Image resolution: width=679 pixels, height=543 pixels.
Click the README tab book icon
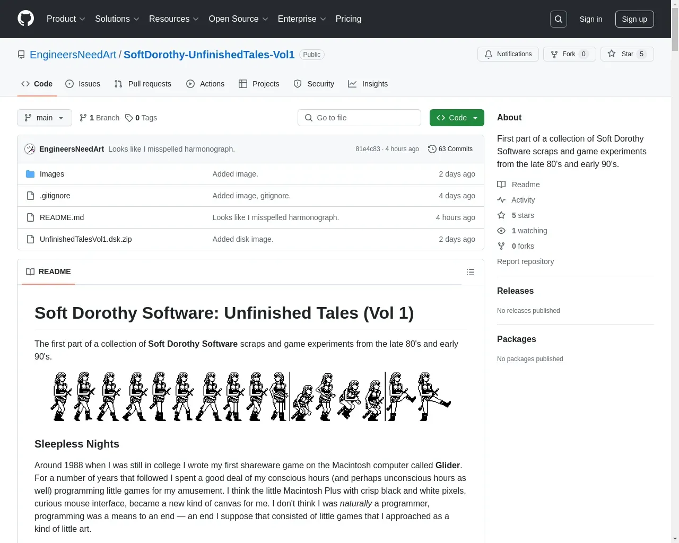click(x=30, y=271)
